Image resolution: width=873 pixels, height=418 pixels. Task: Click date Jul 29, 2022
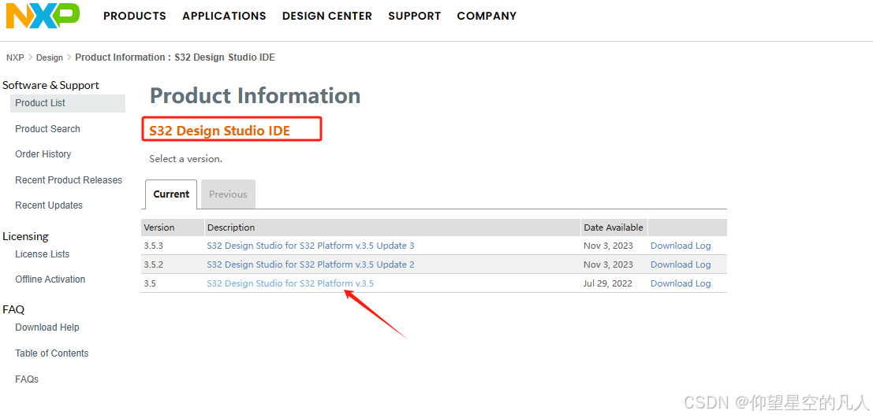[x=608, y=283]
